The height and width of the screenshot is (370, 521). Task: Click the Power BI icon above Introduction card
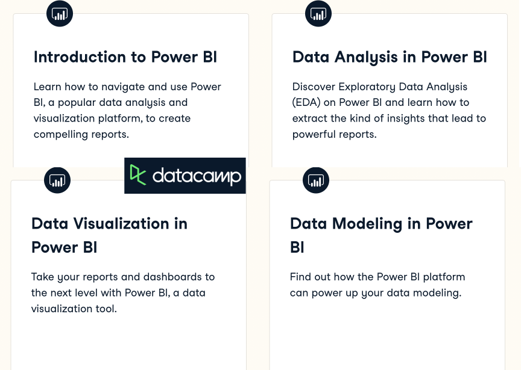click(60, 14)
